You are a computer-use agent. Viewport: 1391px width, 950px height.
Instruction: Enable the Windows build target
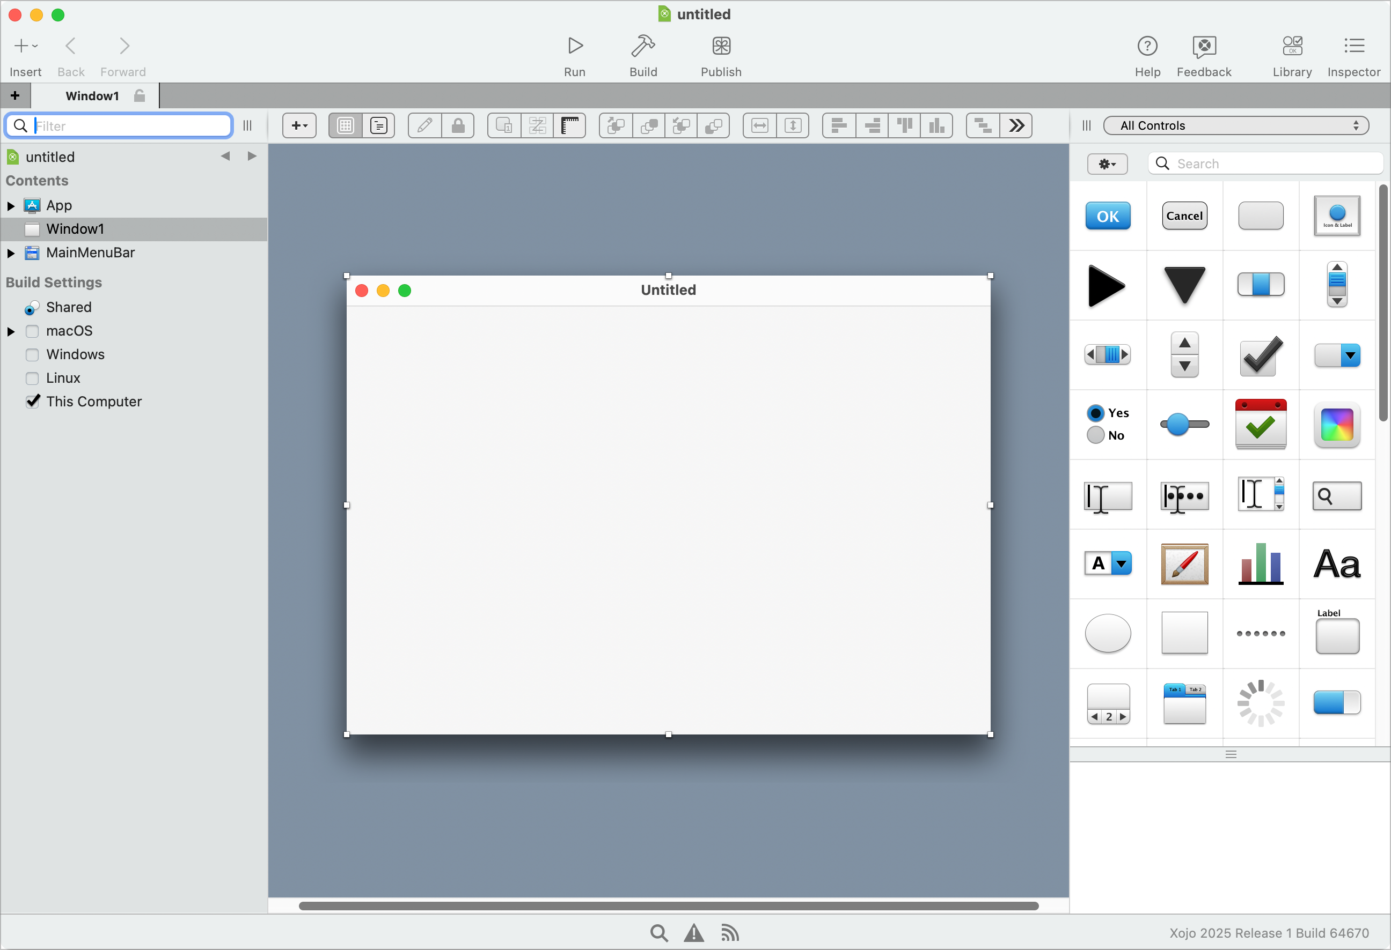tap(32, 354)
